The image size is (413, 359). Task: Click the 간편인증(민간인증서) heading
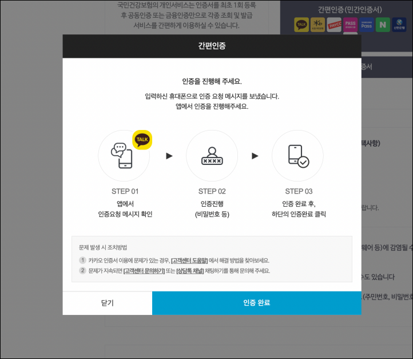(x=350, y=10)
